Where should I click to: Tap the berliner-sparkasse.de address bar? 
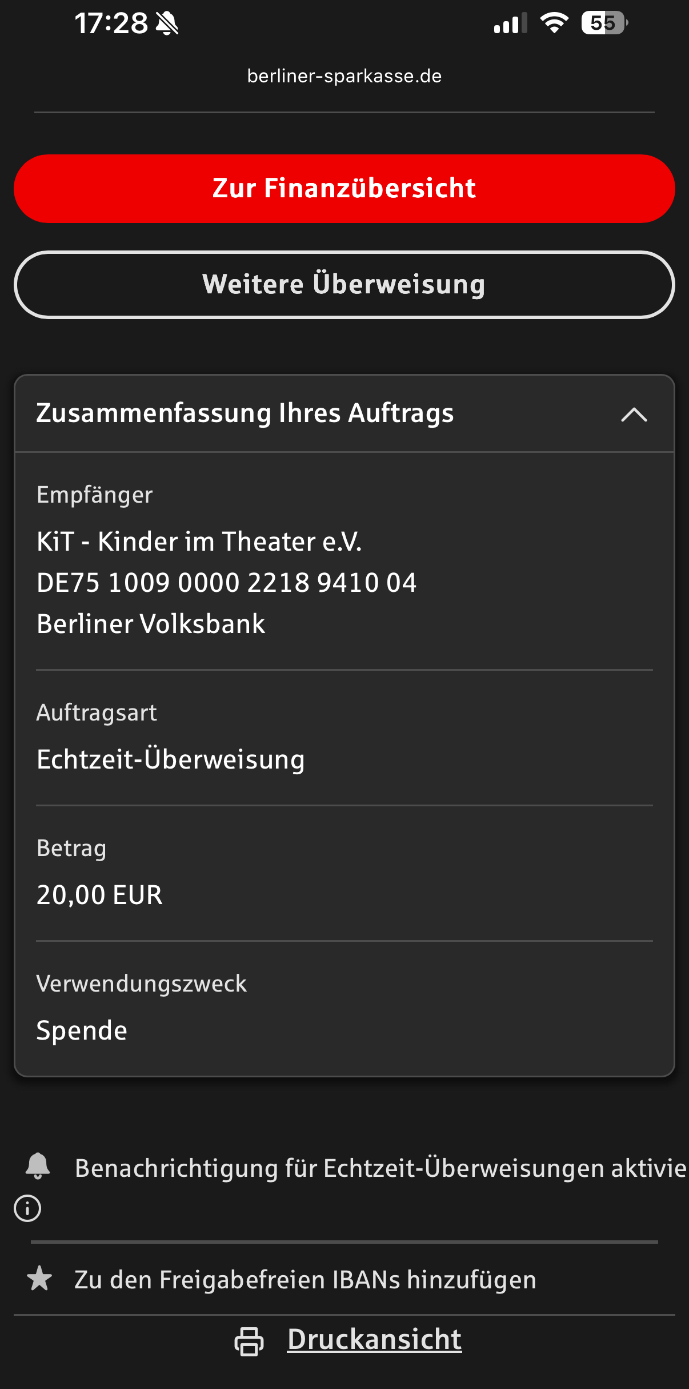344,76
